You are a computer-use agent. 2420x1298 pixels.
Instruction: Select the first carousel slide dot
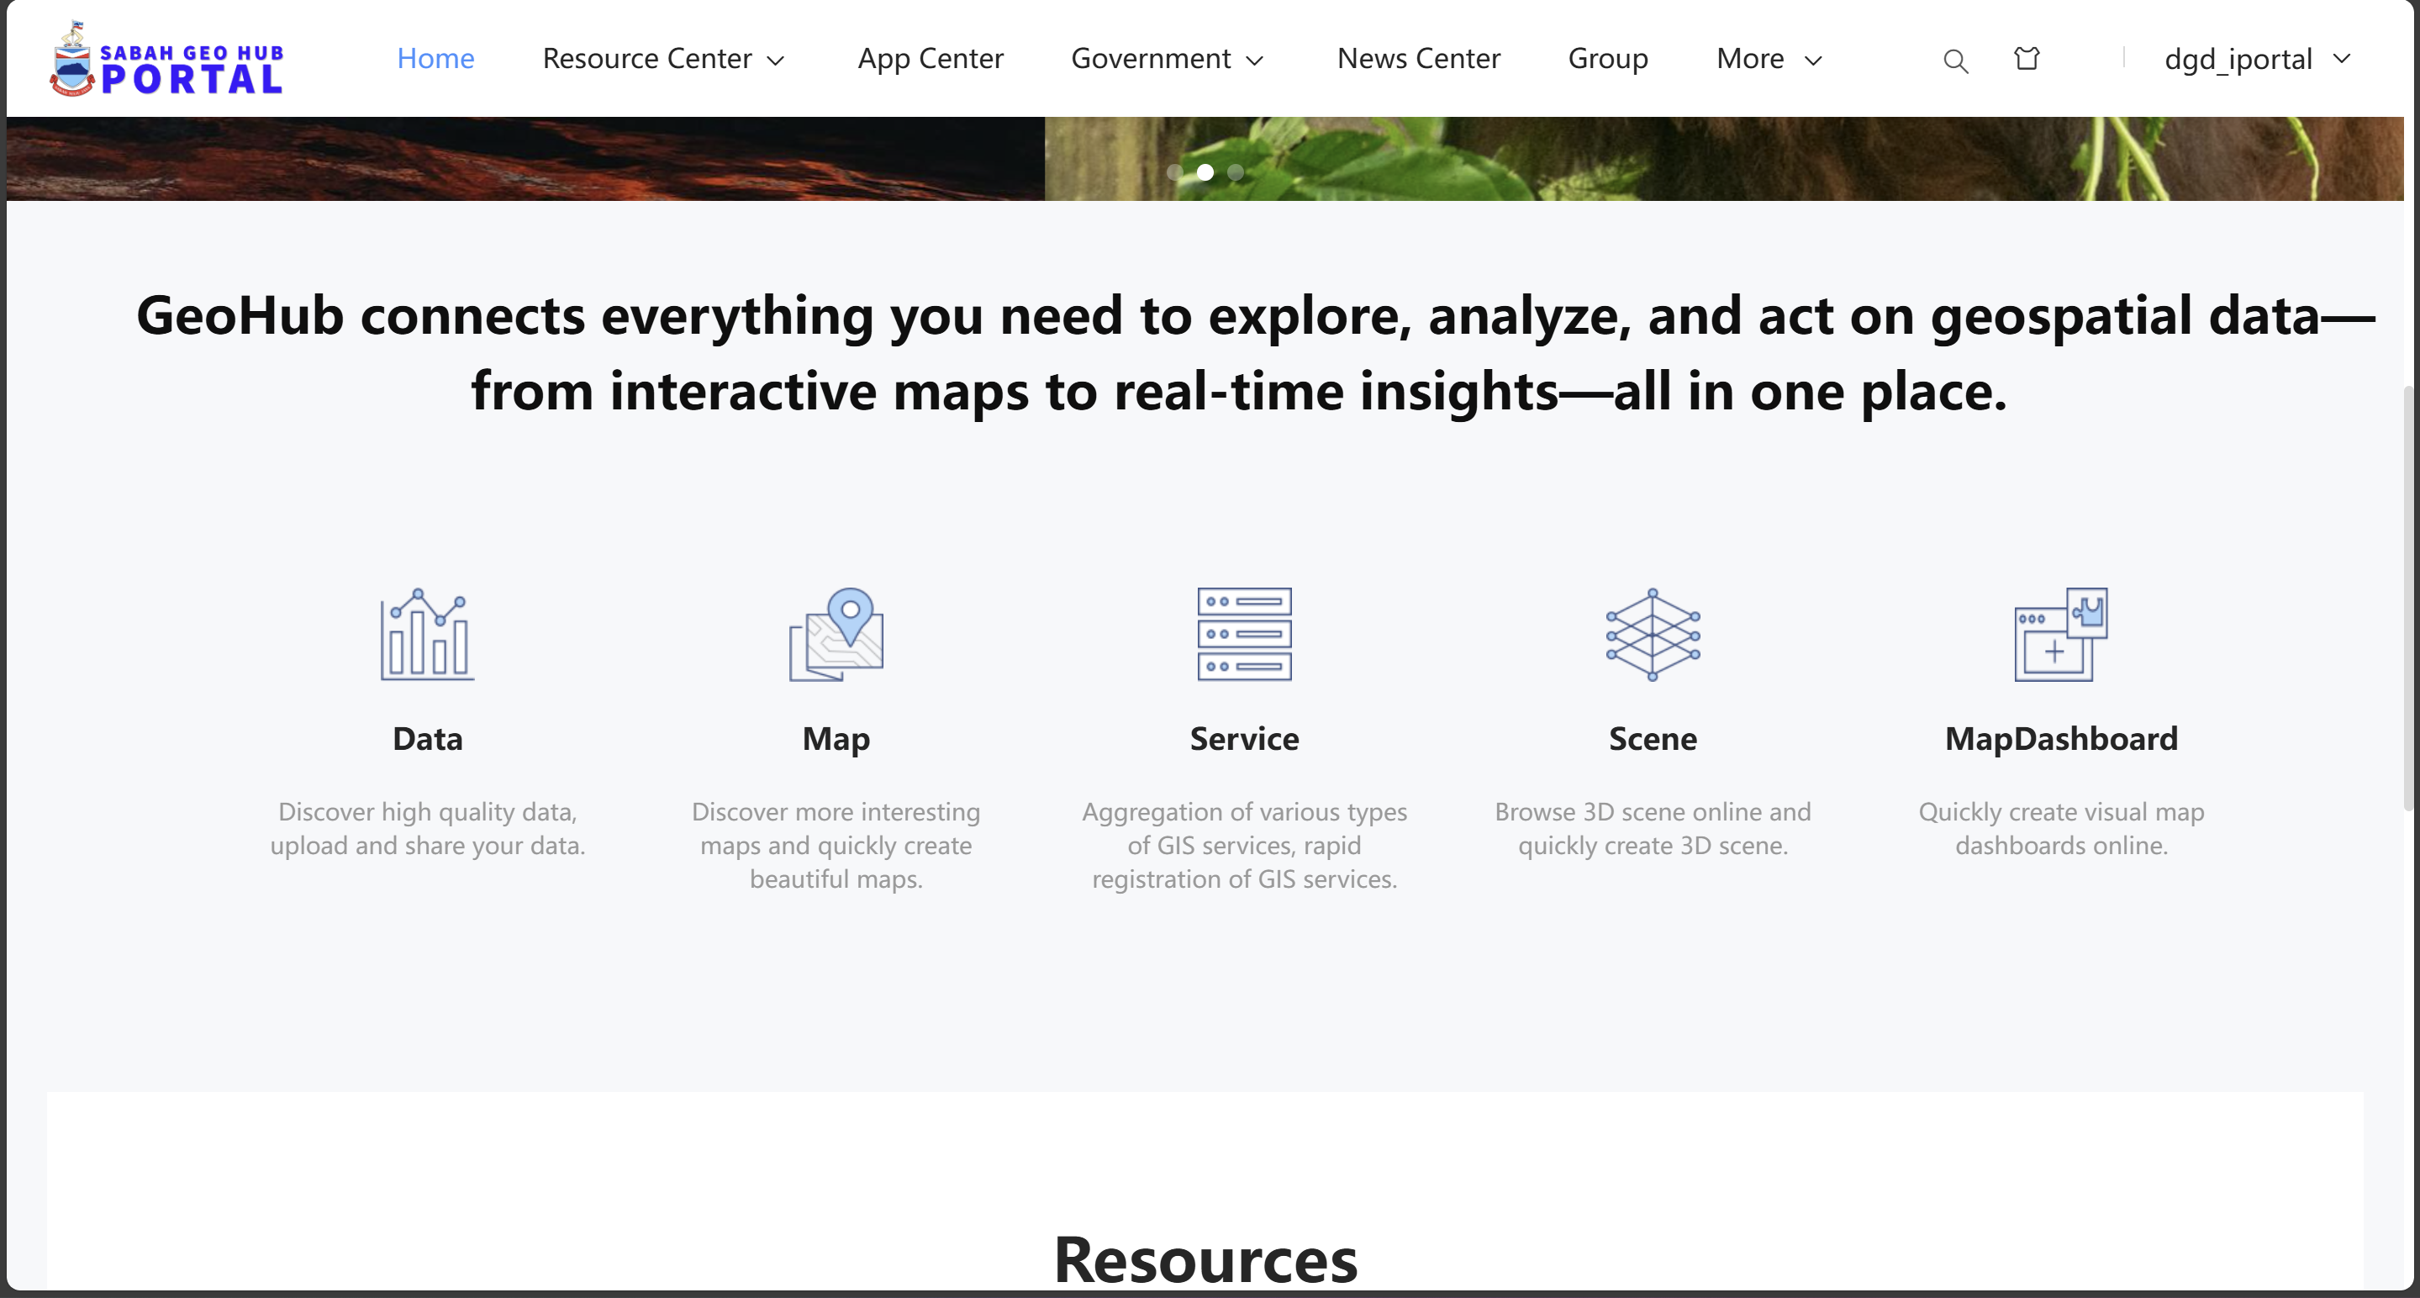click(x=1175, y=173)
